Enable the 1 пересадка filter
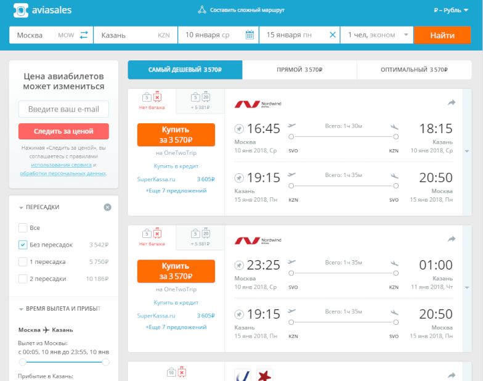The height and width of the screenshot is (381, 483). (x=23, y=261)
